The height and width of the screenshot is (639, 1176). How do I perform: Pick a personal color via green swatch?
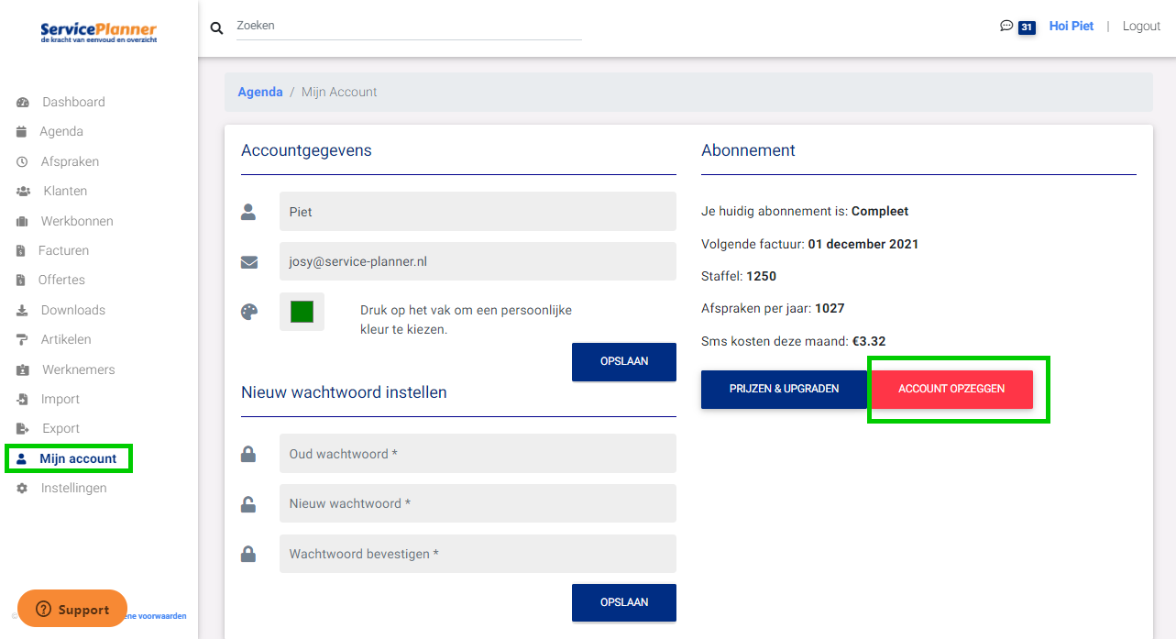[x=302, y=312]
